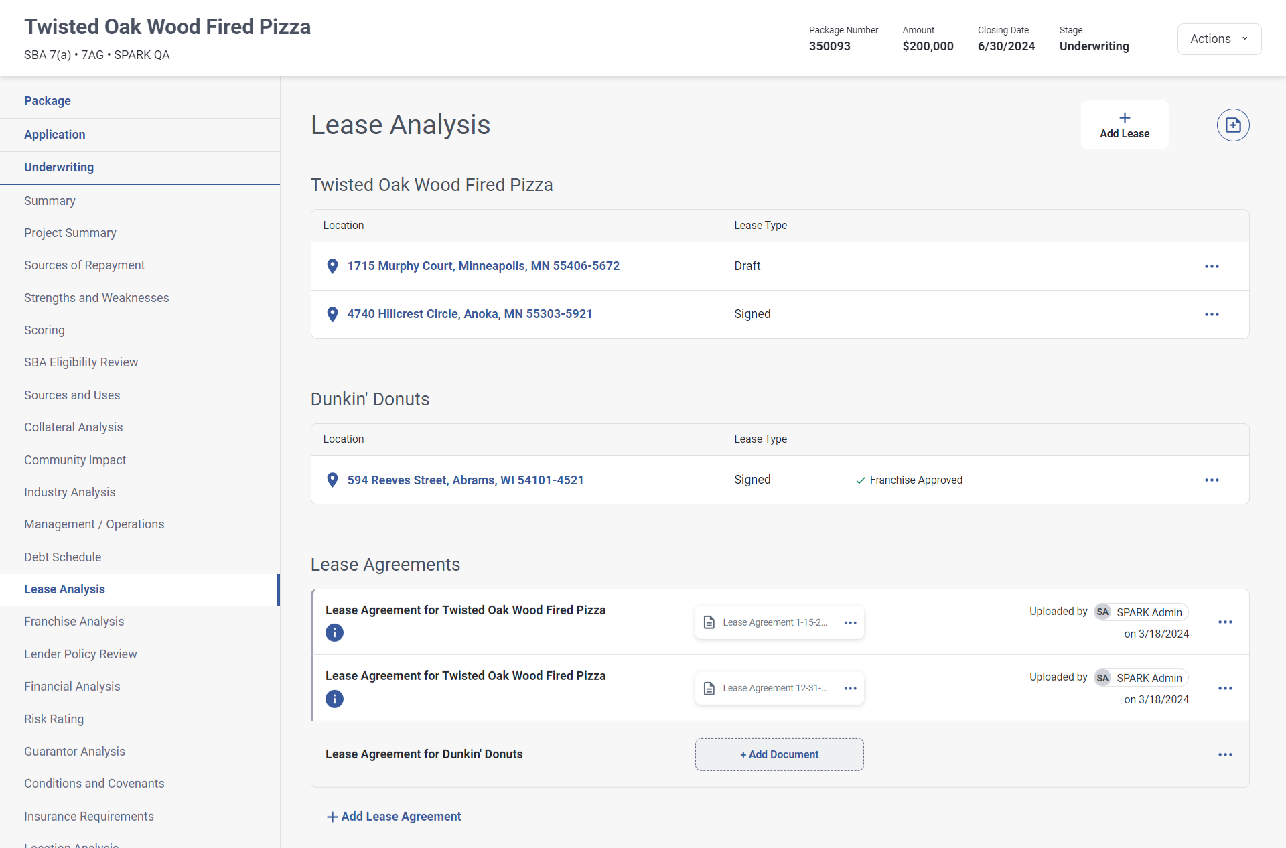Click file icon of Lease Agreement 12-31 document

coord(709,688)
